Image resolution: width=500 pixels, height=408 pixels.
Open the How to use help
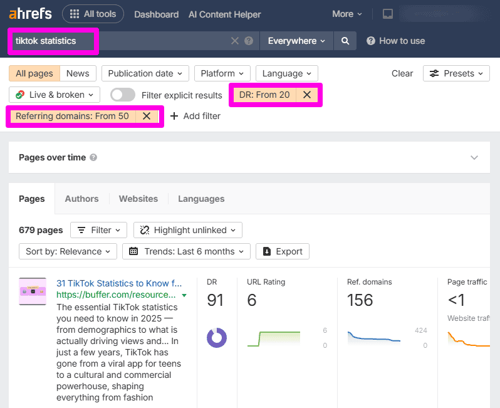pos(396,41)
